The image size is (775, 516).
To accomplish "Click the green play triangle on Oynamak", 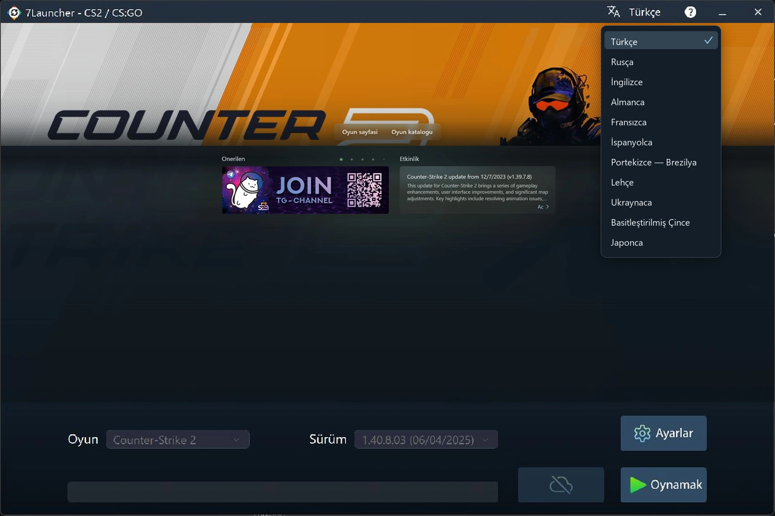I will [638, 485].
